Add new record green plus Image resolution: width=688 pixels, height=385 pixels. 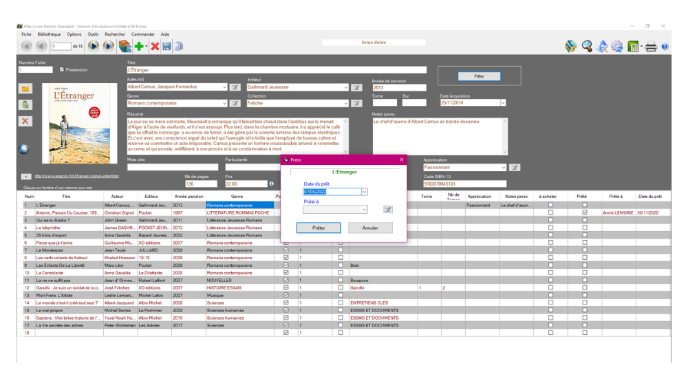coord(139,46)
